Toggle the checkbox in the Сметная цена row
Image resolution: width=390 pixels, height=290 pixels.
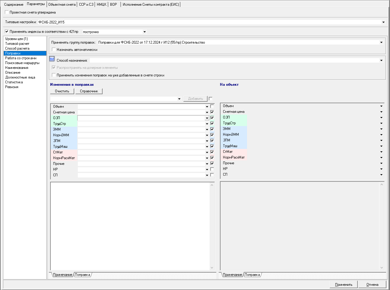tap(212, 112)
